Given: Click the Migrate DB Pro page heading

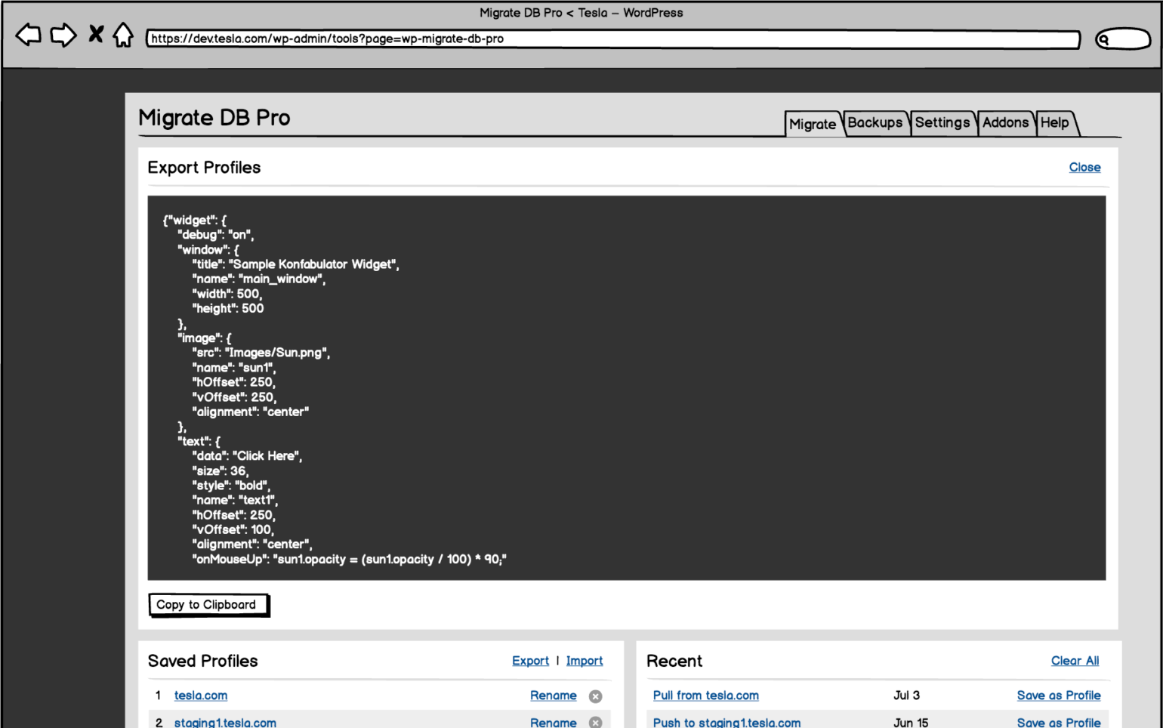Looking at the screenshot, I should tap(214, 118).
